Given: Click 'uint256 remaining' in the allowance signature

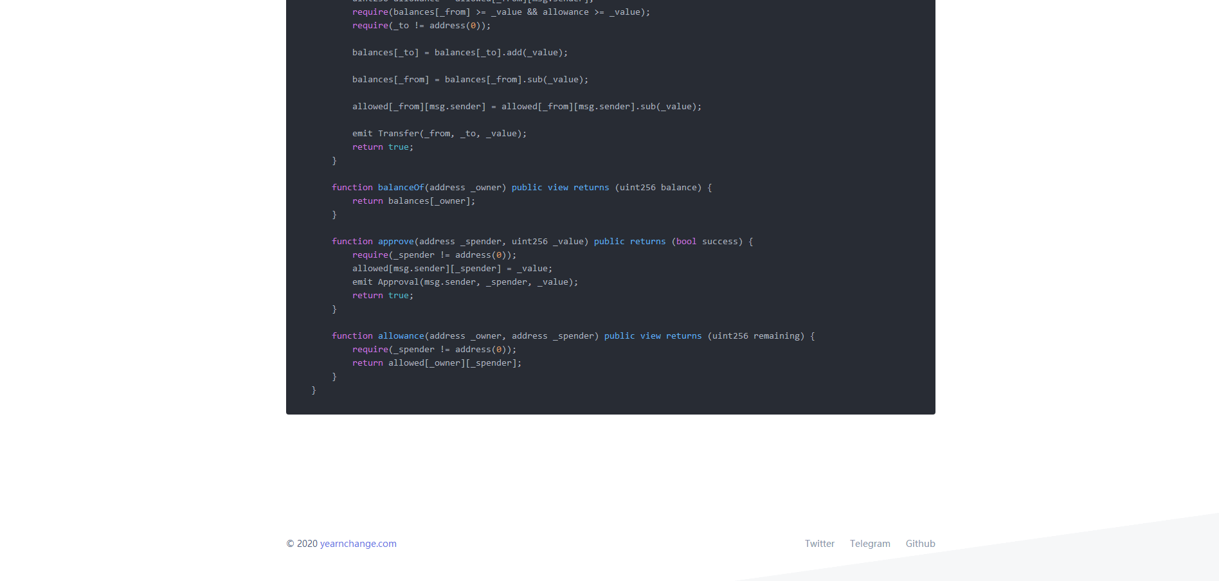Looking at the screenshot, I should pos(755,336).
